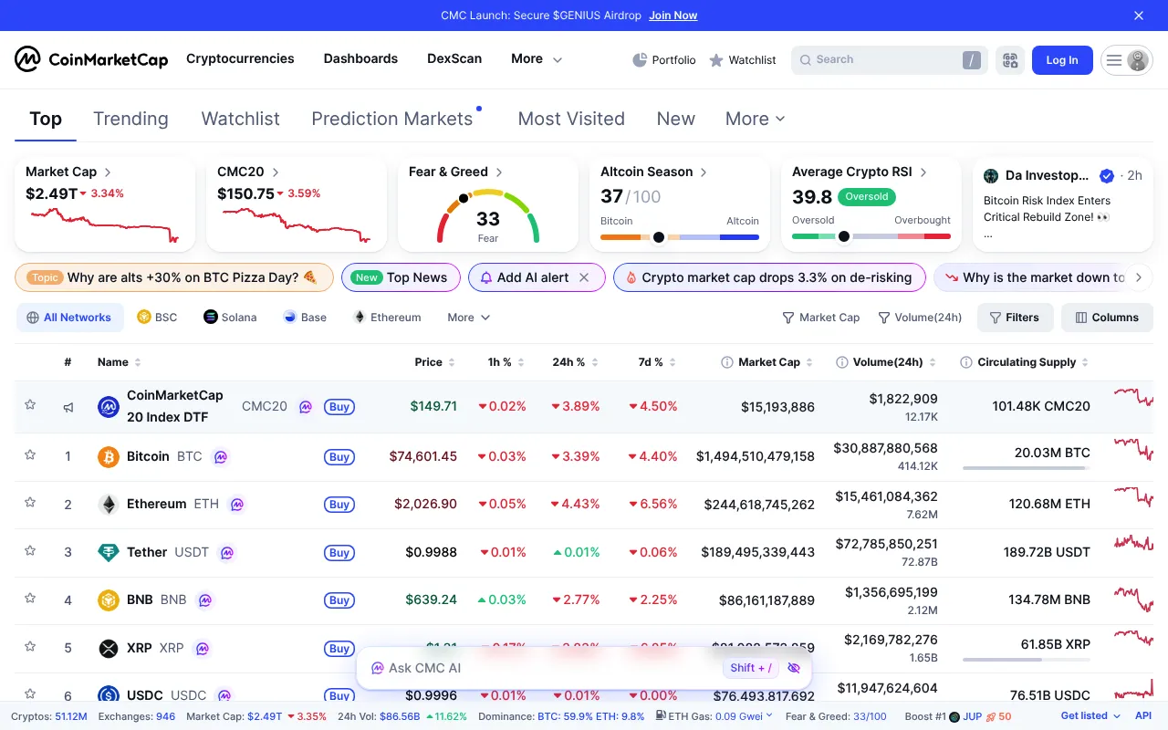Image resolution: width=1168 pixels, height=730 pixels.
Task: Expand the More tab dropdown
Action: (x=755, y=119)
